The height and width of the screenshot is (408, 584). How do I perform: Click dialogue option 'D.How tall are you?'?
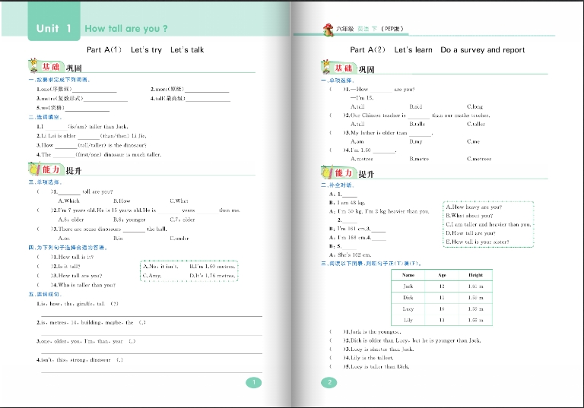(x=471, y=233)
